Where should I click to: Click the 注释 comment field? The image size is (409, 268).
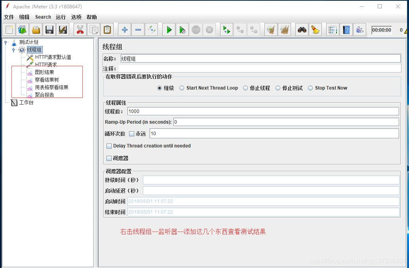click(260, 69)
